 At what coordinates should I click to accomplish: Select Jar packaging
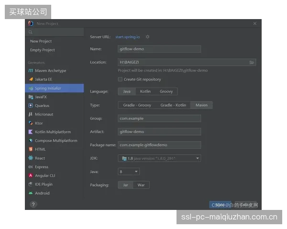point(125,185)
